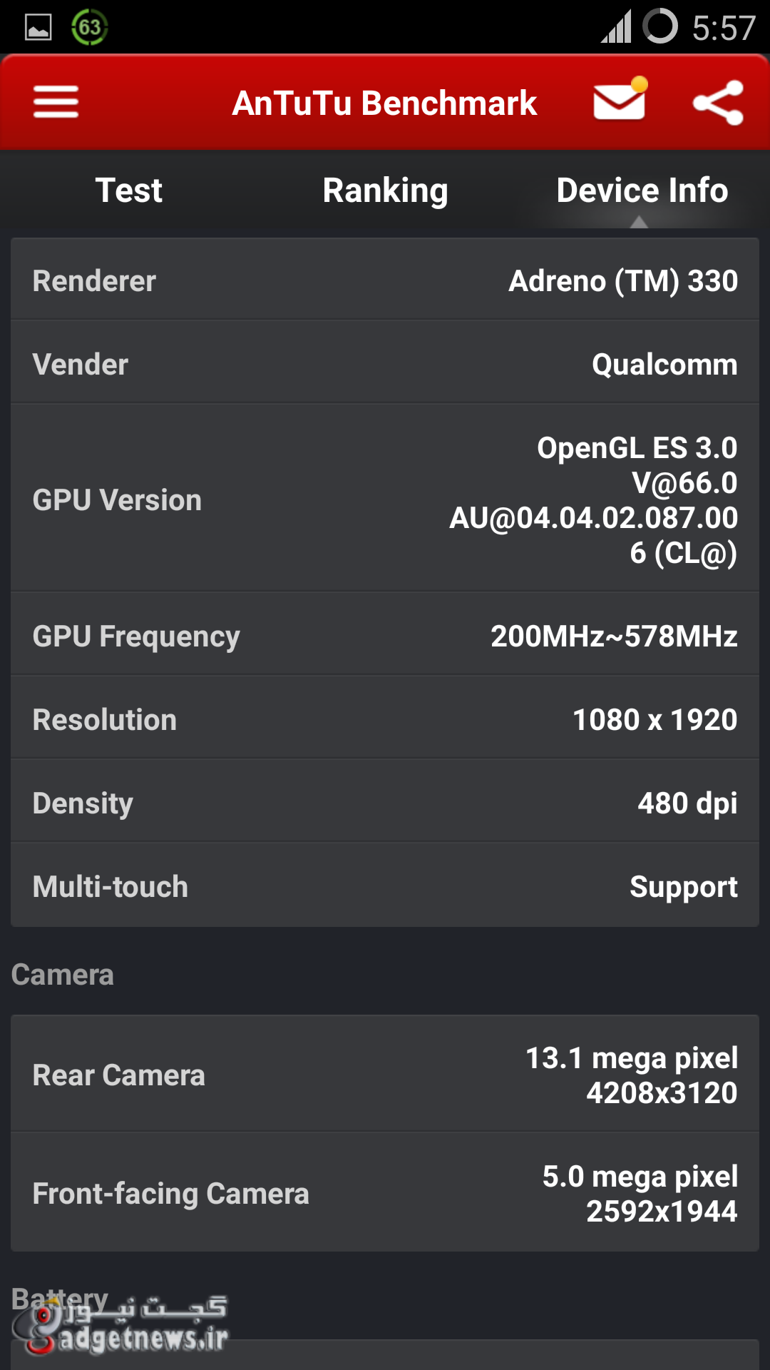Screen dimensions: 770x1370
Task: Tap the signal strength icon
Action: click(616, 27)
